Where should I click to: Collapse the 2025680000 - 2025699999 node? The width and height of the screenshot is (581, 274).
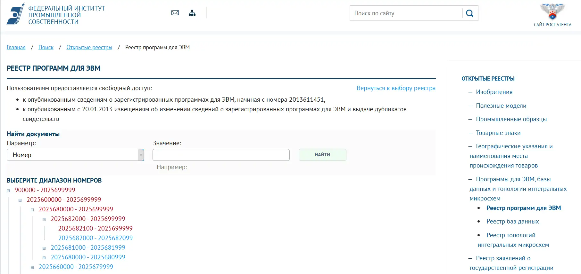point(32,210)
